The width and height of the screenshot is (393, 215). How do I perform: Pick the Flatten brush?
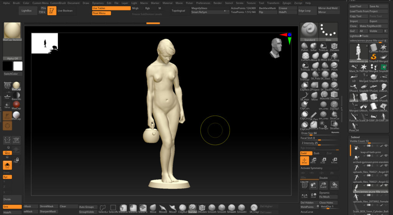click(x=325, y=65)
